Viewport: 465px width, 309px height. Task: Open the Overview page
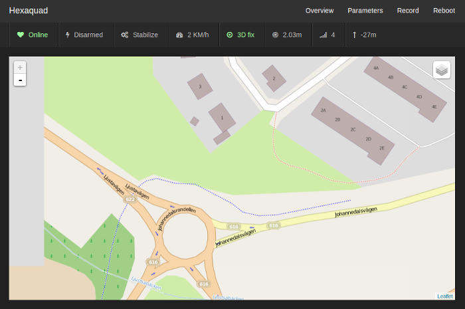pyautogui.click(x=320, y=11)
